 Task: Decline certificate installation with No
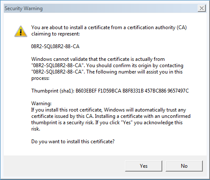click(184, 166)
